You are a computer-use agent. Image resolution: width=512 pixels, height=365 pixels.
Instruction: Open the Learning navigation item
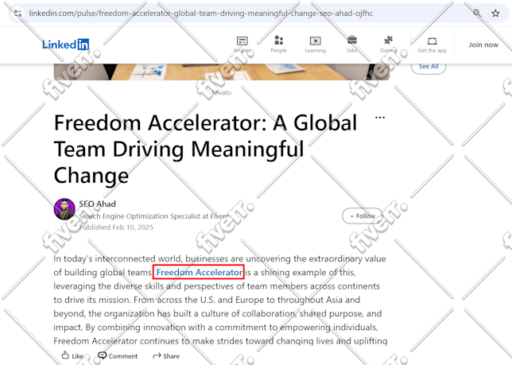(x=315, y=45)
